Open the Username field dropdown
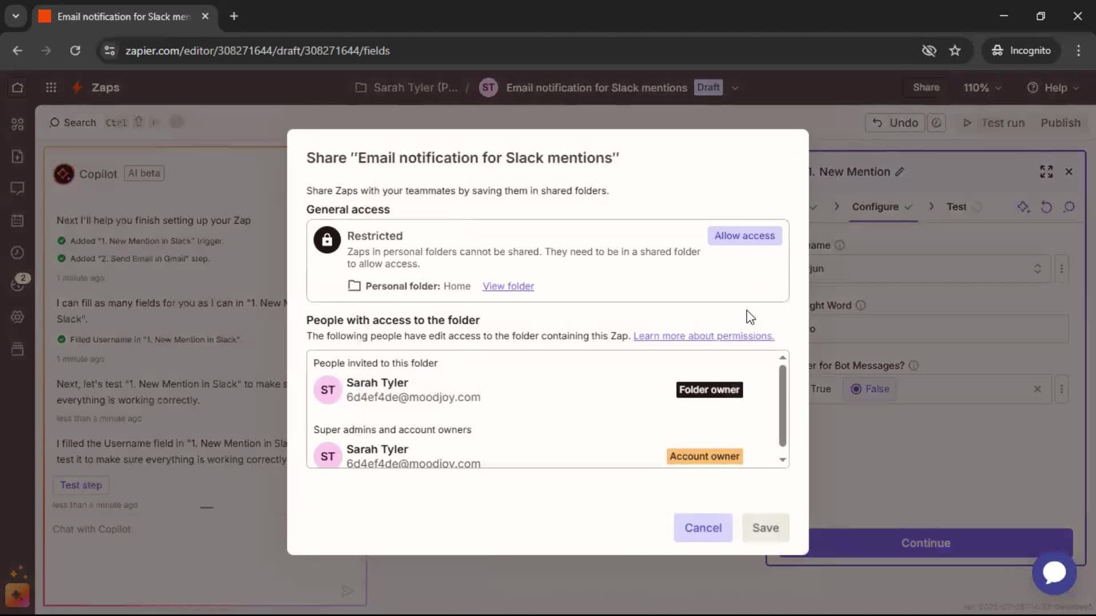 (x=929, y=269)
